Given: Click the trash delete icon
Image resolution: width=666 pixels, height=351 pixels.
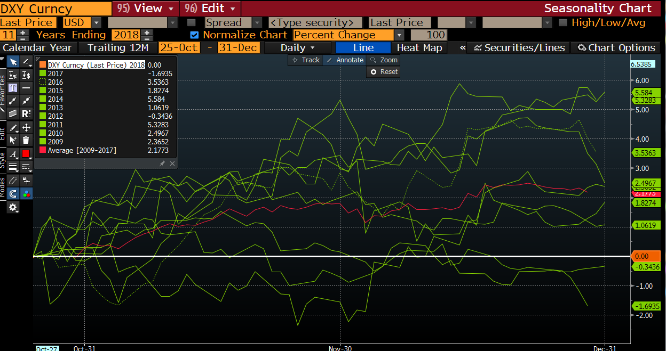Looking at the screenshot, I should pyautogui.click(x=26, y=140).
